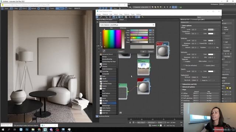
Task: Open the Options menu in Slate Material Editor
Action: coord(127,14)
